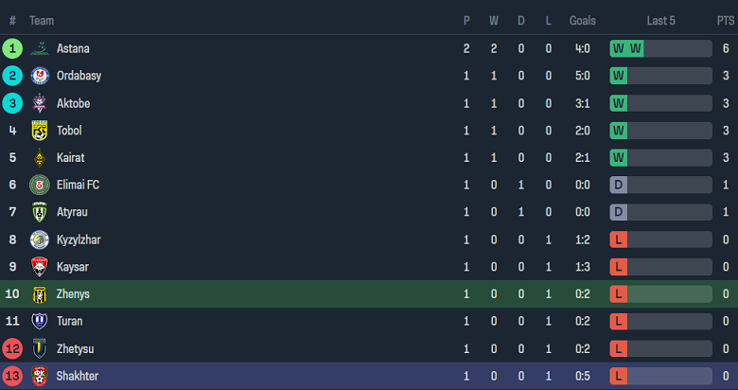Open the Turan team page link
This screenshot has height=390, width=738.
[x=70, y=322]
